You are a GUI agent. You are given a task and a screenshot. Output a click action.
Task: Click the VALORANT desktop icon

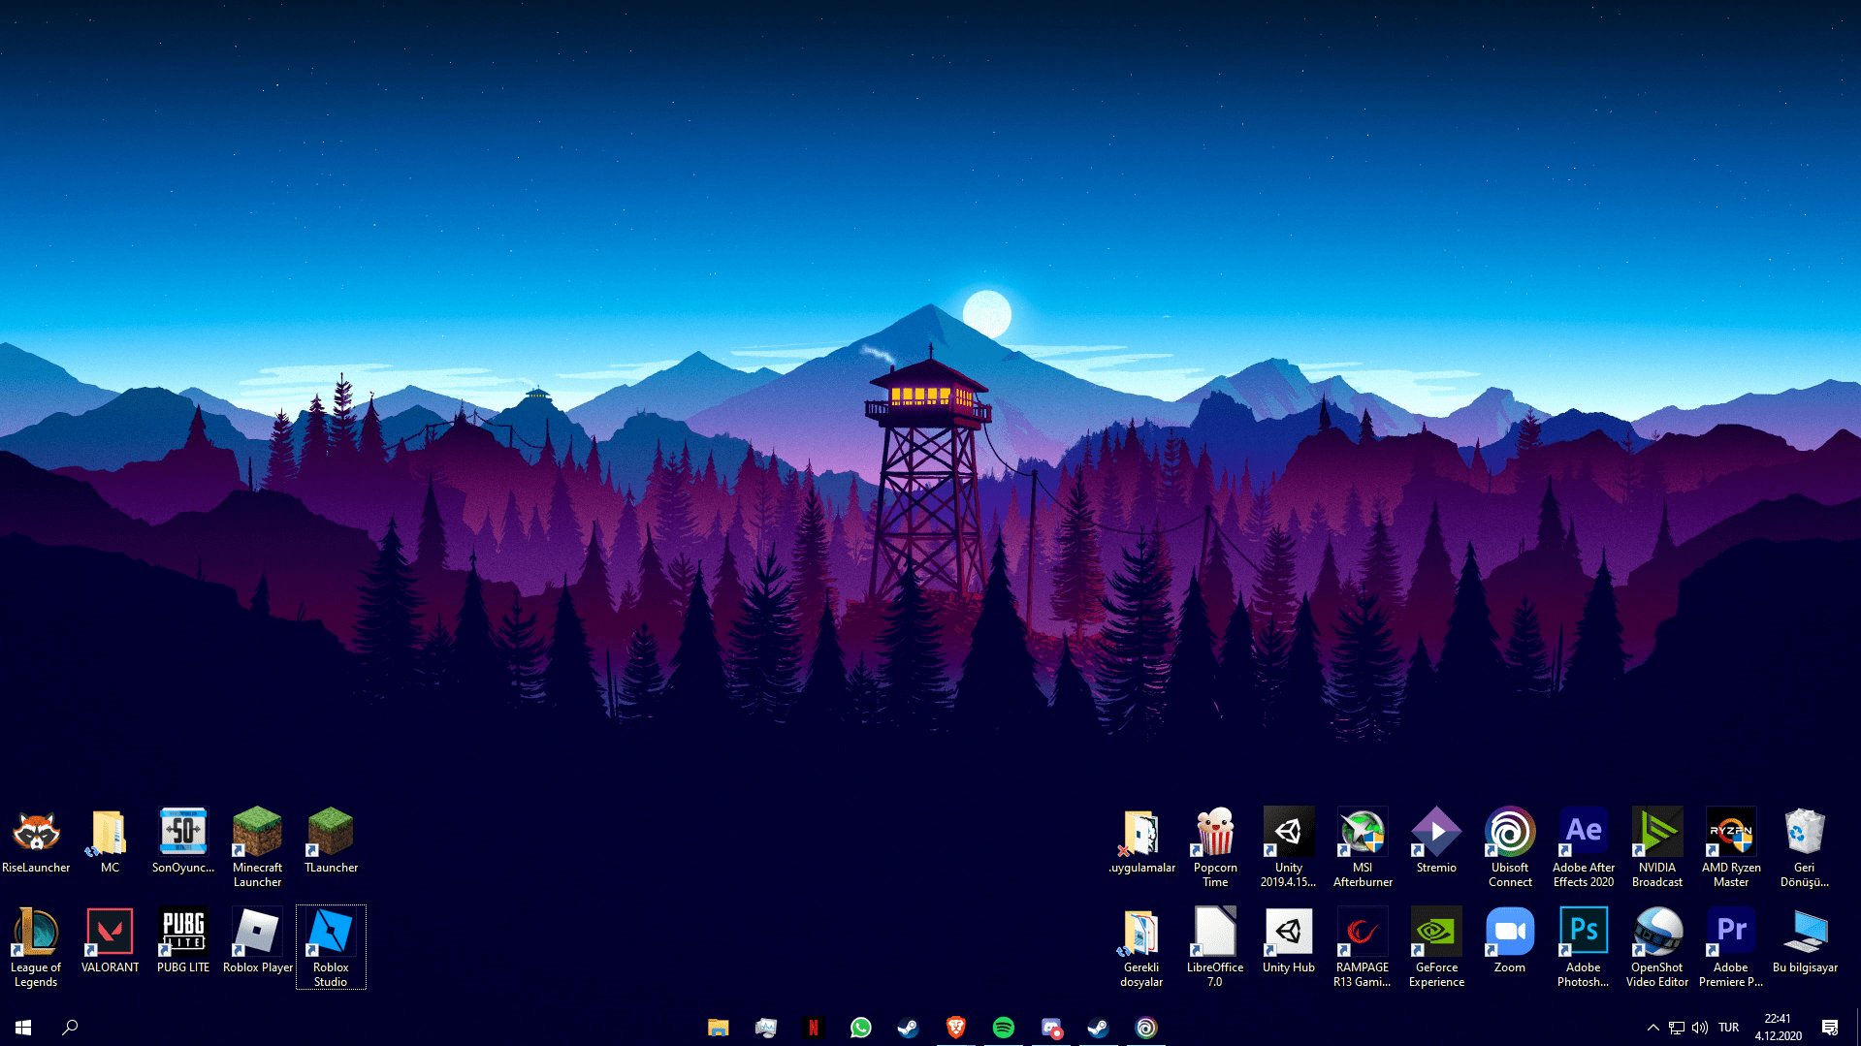click(x=110, y=940)
